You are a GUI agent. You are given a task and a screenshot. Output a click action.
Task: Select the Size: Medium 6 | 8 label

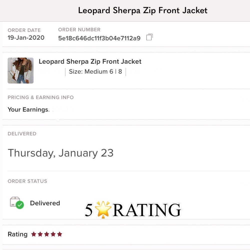pyautogui.click(x=95, y=72)
